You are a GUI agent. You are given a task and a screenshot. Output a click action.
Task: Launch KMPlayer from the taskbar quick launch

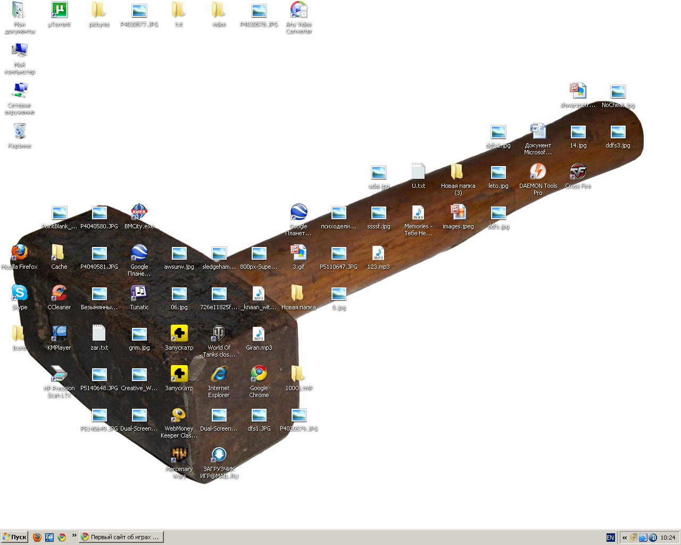[x=49, y=538]
